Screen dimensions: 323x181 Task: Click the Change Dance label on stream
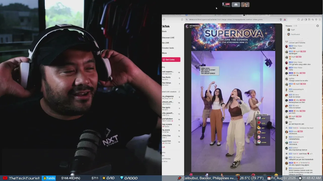[x=262, y=115]
